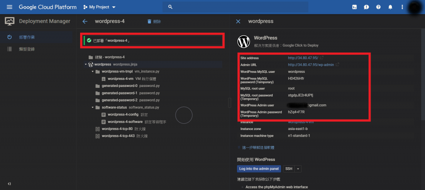The image size is (425, 190).
Task: Click external-link icon beside Admin URL
Action: [x=337, y=65]
